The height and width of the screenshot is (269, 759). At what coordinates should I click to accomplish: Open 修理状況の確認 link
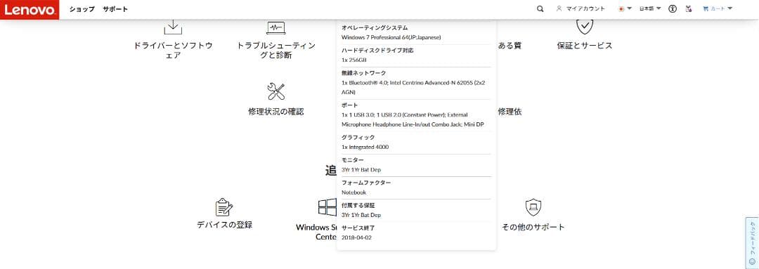(x=276, y=112)
